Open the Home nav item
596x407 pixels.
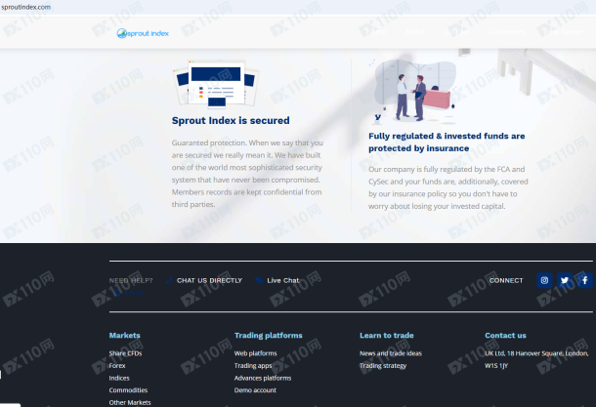(378, 32)
